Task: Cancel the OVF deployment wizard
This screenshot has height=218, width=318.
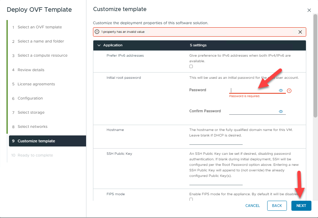Action: click(x=252, y=206)
